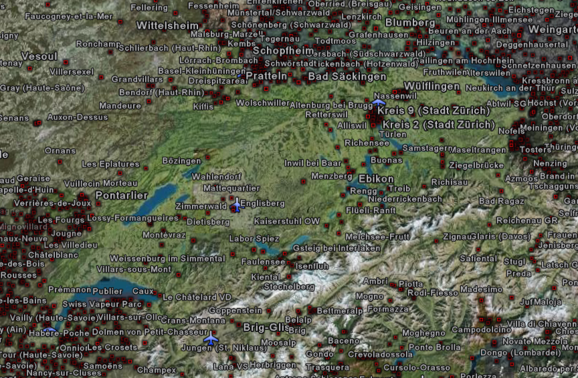Select the Samoëns label

[x=103, y=366]
